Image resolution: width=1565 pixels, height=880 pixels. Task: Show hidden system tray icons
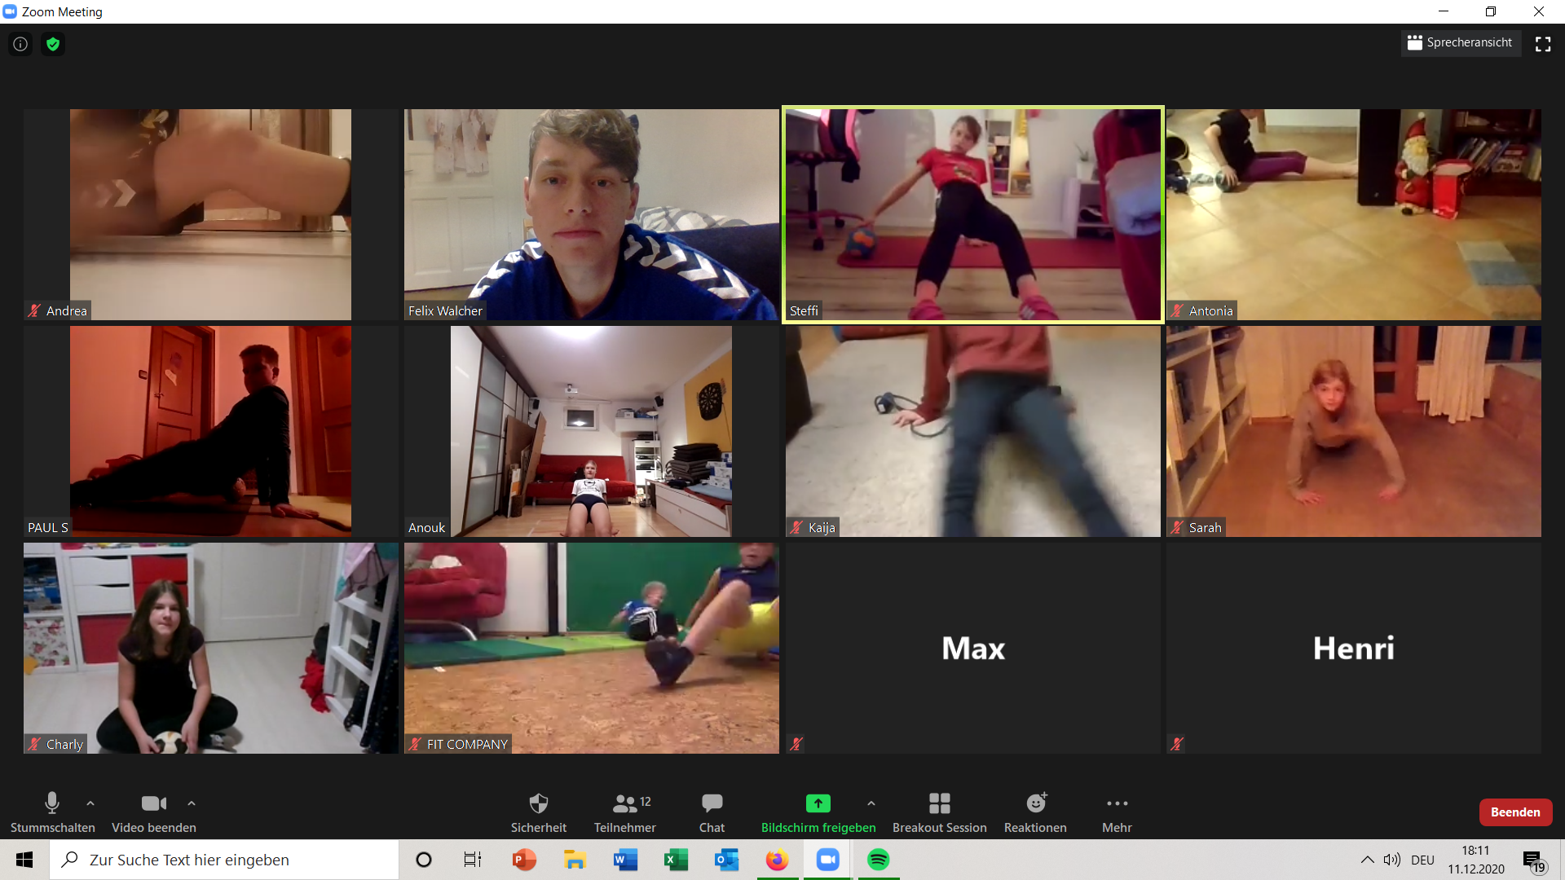[1367, 860]
